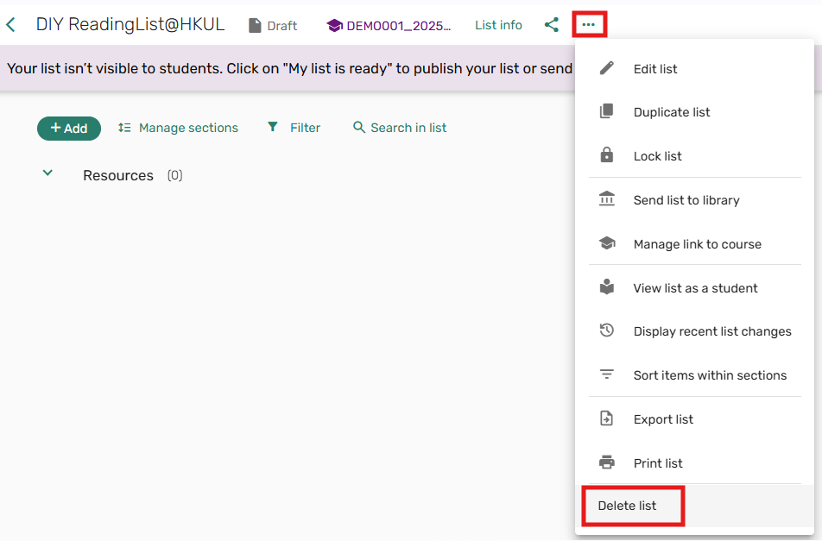Screen dimensions: 822x541
Task: Choose Delete list from menu
Action: pos(628,506)
